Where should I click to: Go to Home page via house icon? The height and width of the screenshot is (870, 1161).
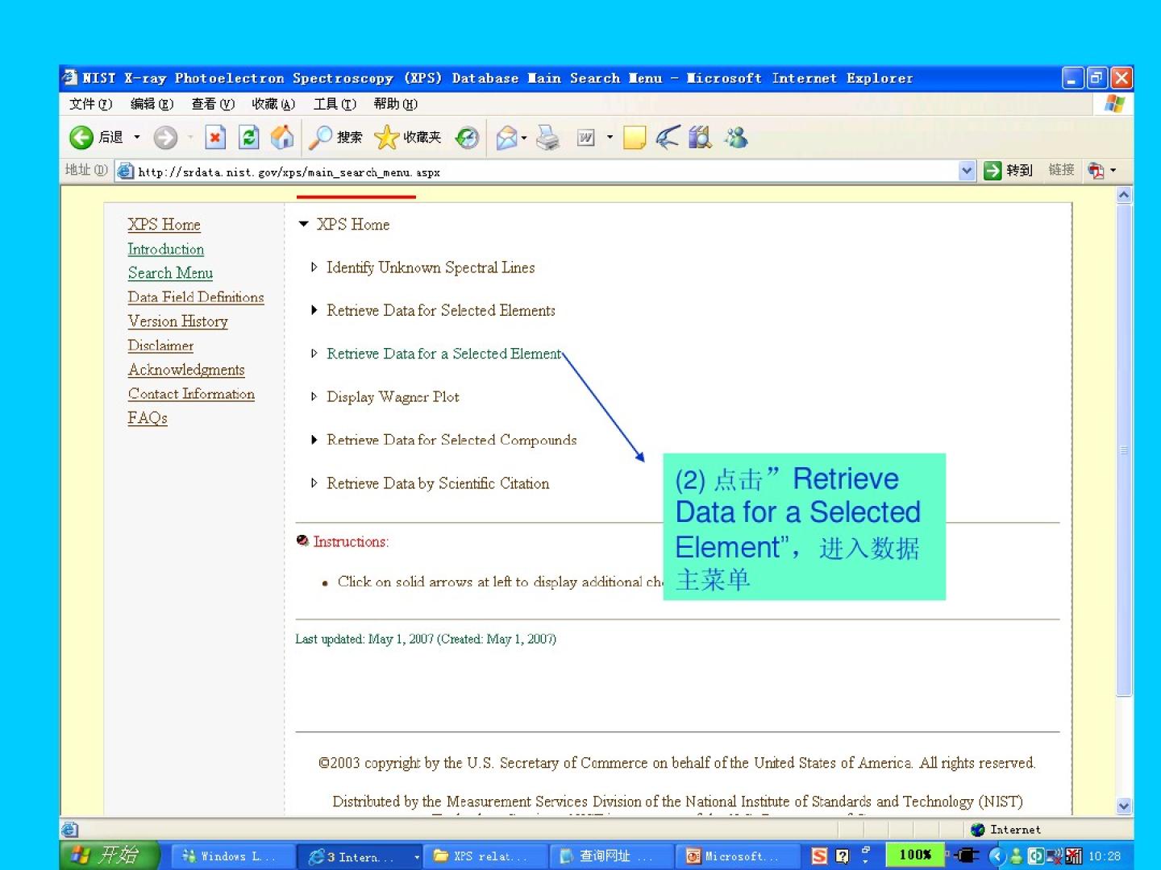click(x=281, y=138)
